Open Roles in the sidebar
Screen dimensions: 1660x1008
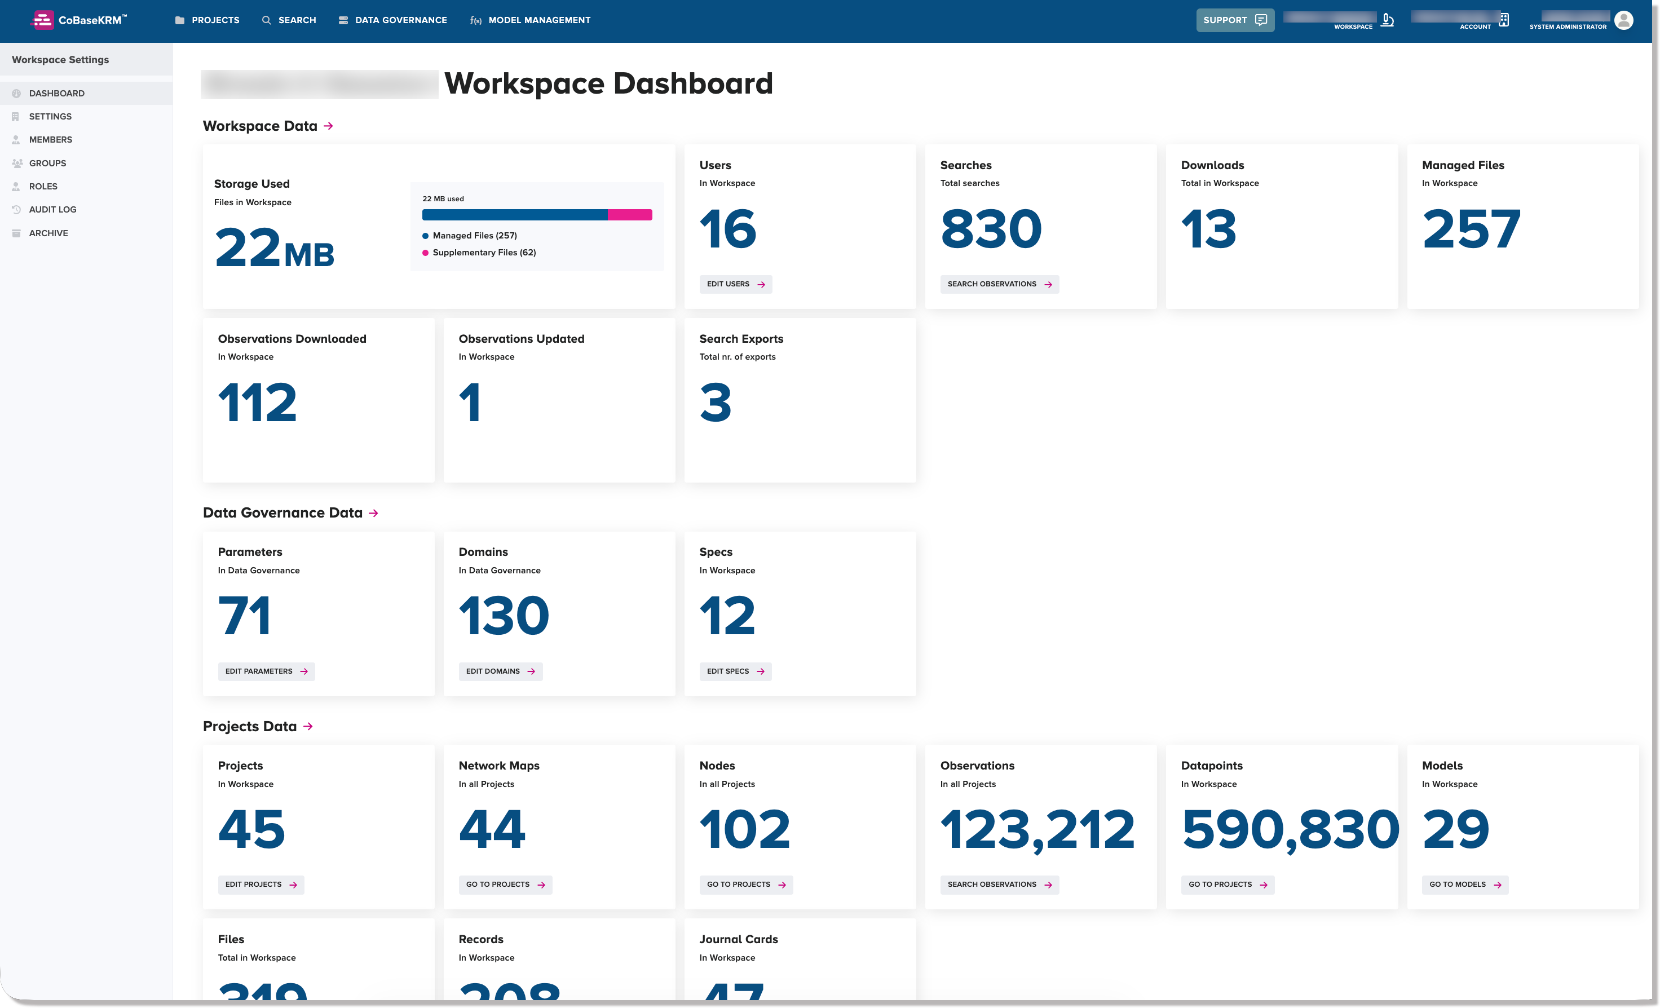point(86,187)
